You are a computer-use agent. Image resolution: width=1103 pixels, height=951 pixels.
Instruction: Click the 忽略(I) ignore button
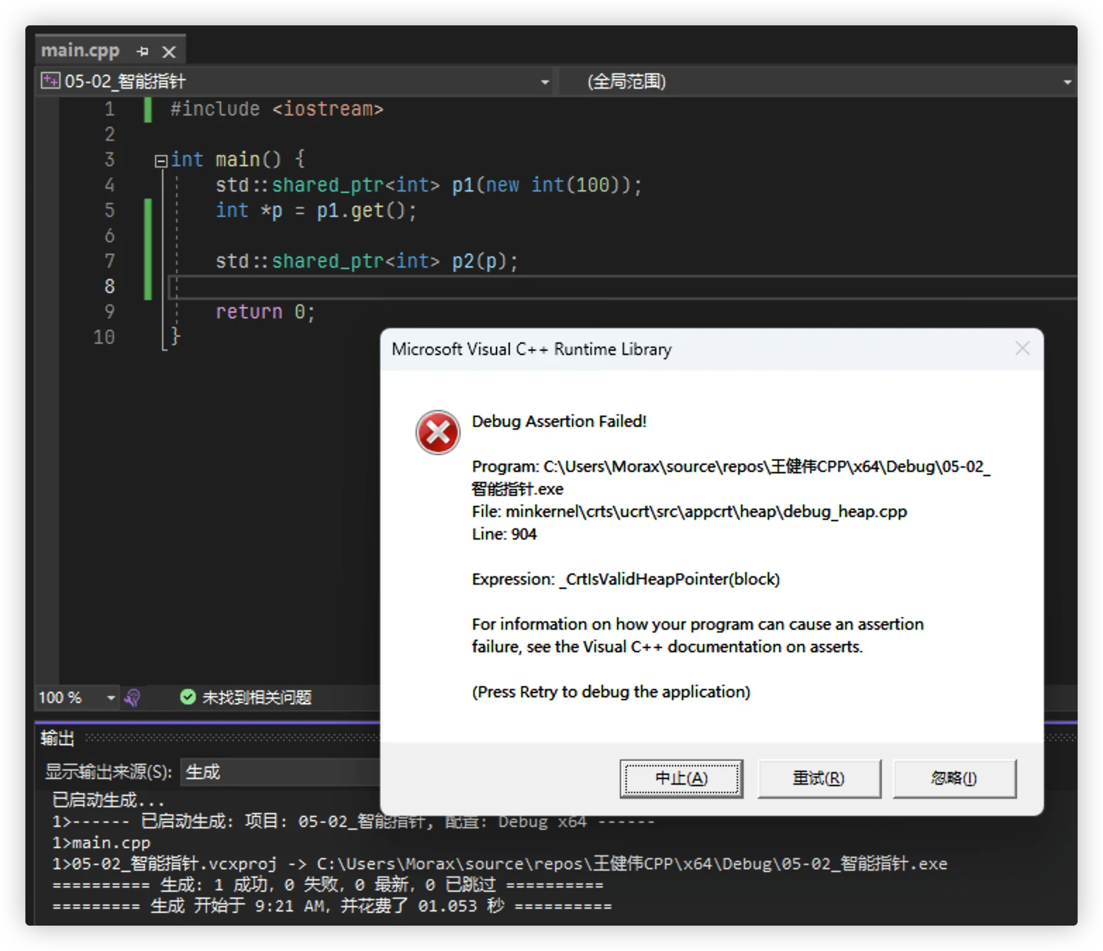tap(954, 778)
